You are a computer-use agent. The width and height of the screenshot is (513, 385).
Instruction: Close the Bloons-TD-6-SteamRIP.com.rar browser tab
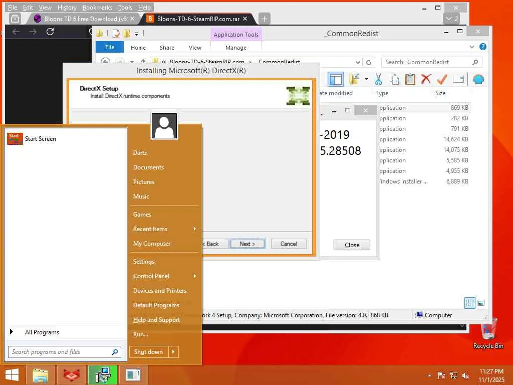[x=244, y=19]
